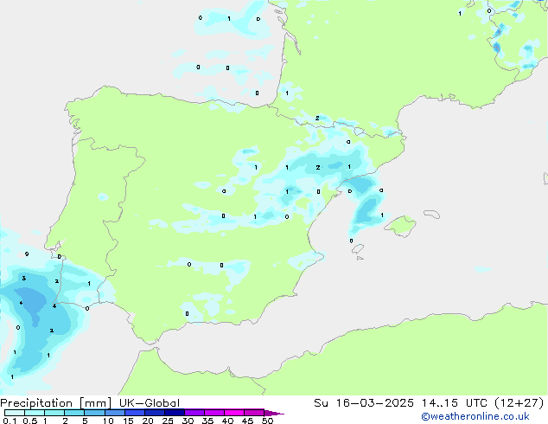The height and width of the screenshot is (424, 548).
Task: Click the '(12+27)' forecast run label
Action: click(519, 403)
